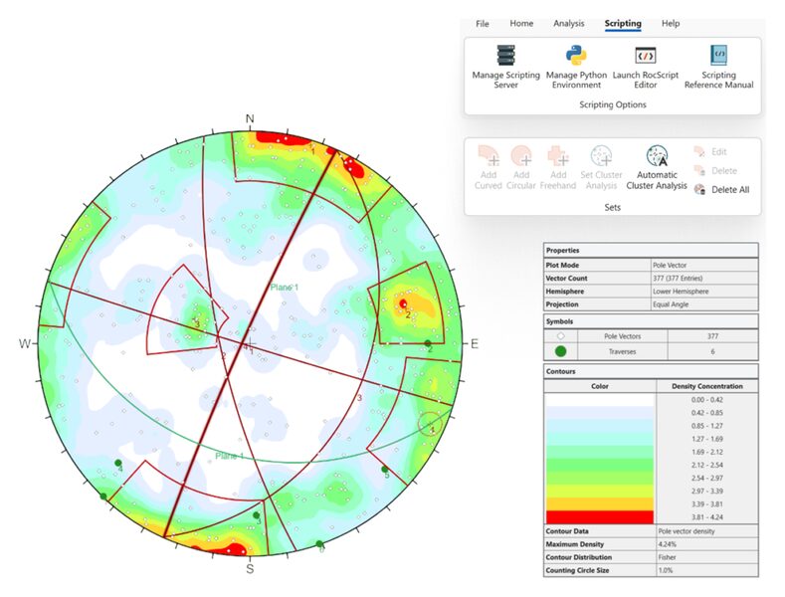Click the Edit sets button
The width and height of the screenshot is (785, 597).
[x=710, y=151]
